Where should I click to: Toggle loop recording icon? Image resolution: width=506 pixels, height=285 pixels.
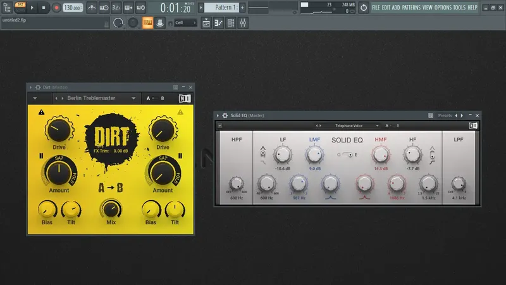tap(140, 8)
